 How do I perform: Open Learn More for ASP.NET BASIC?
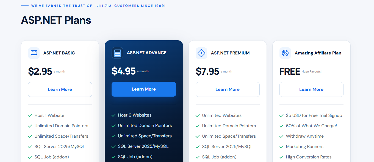(x=60, y=89)
